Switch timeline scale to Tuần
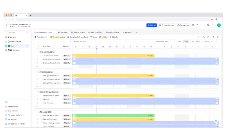The height and width of the screenshot is (140, 226). point(180,41)
